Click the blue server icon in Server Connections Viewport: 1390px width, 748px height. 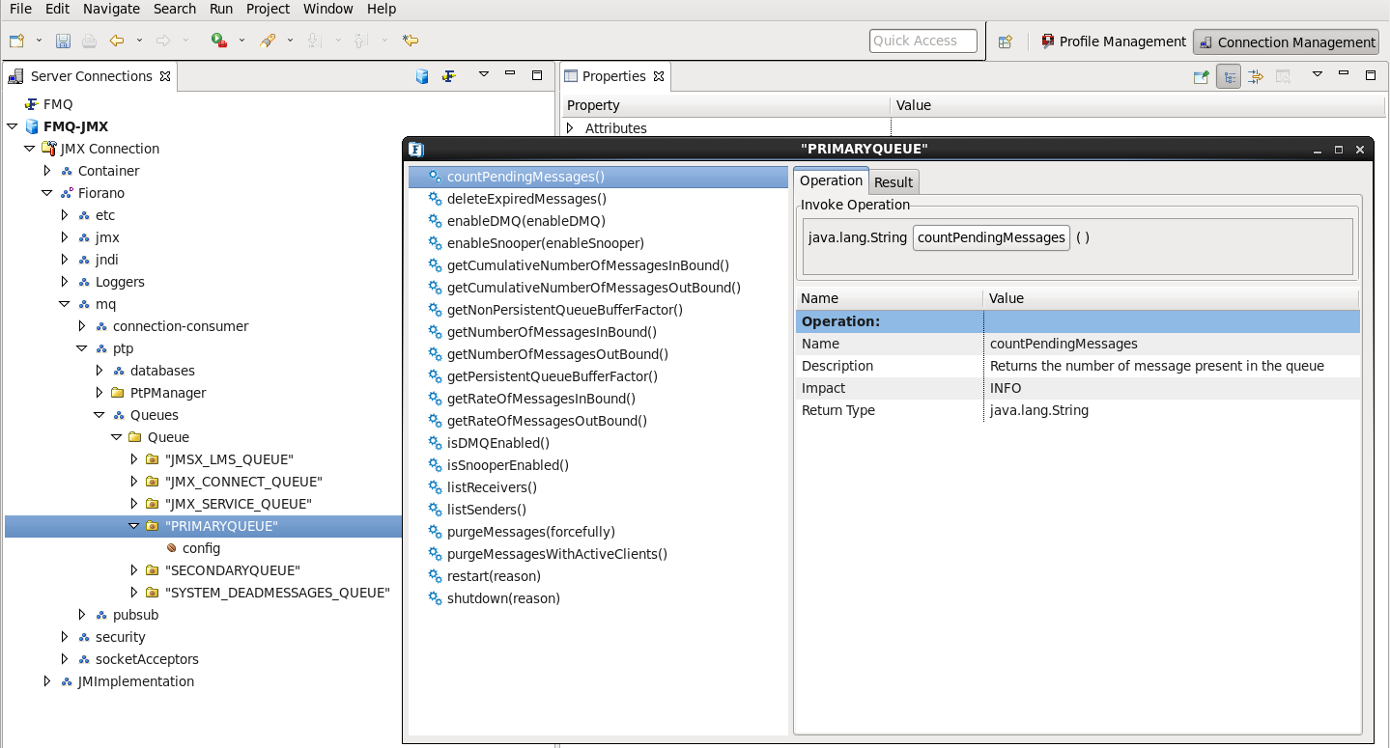(x=422, y=76)
